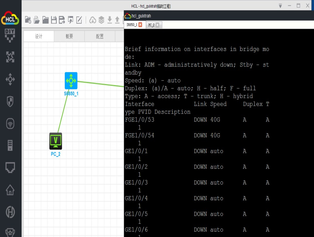This screenshot has width=314, height=237.
Task: Click DOWN status on GE1/0/1 row
Action: click(200, 151)
